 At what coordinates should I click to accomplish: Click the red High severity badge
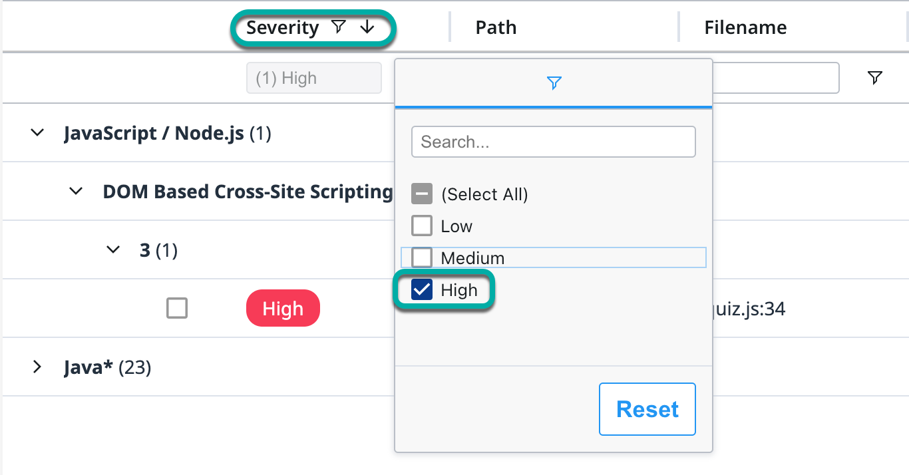283,309
